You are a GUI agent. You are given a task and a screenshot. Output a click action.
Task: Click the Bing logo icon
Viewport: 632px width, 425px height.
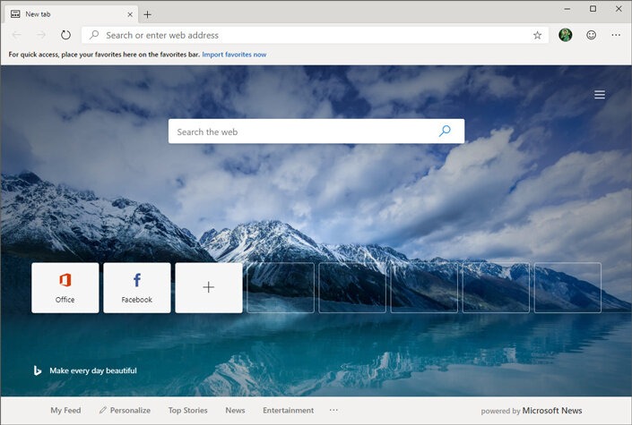pos(38,370)
